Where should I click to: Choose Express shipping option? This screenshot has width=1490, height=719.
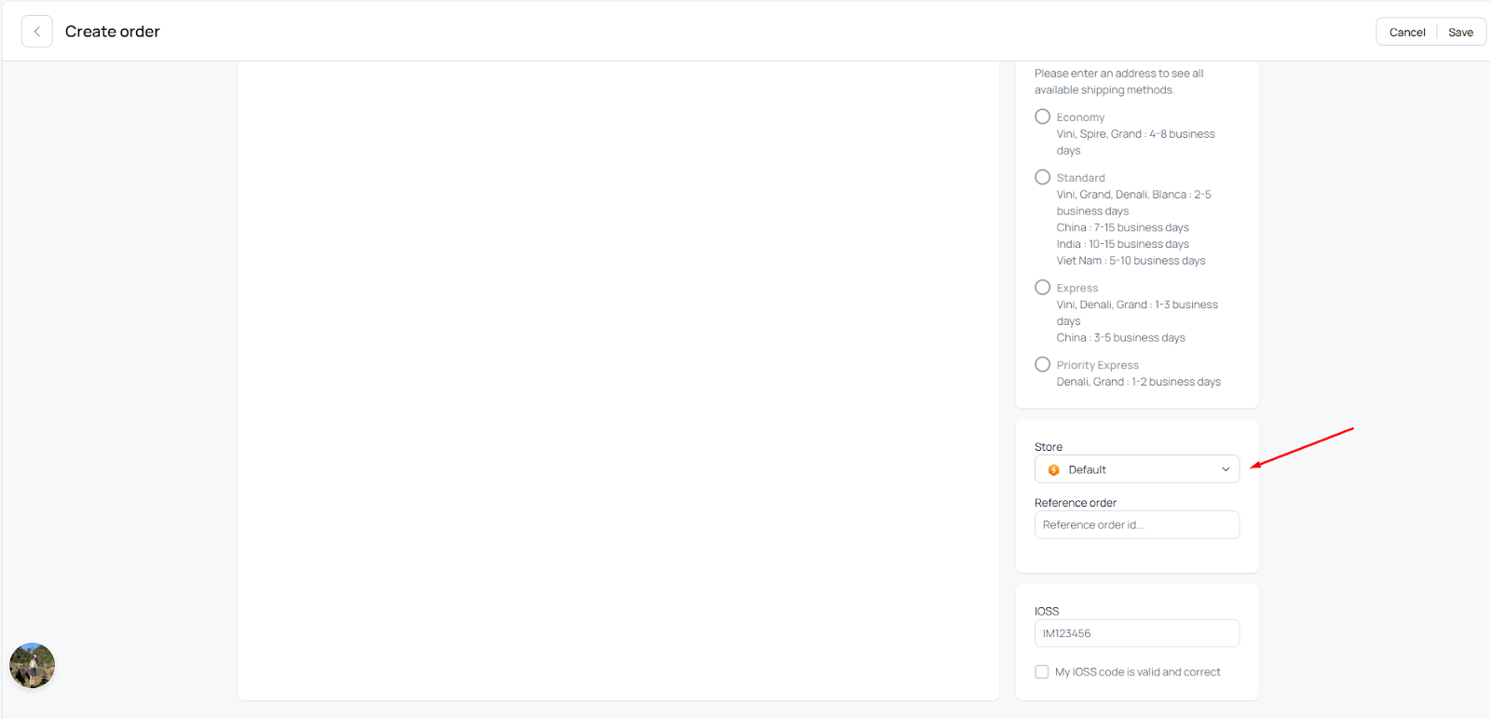click(x=1042, y=288)
